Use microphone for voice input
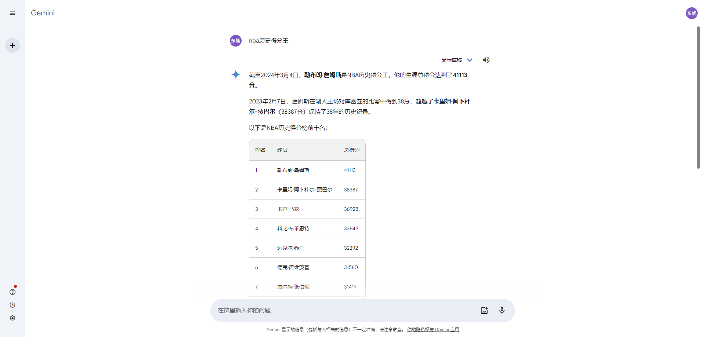The image size is (705, 337). click(502, 311)
